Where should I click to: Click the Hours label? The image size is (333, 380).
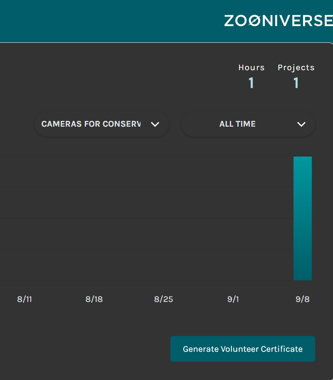pos(251,68)
